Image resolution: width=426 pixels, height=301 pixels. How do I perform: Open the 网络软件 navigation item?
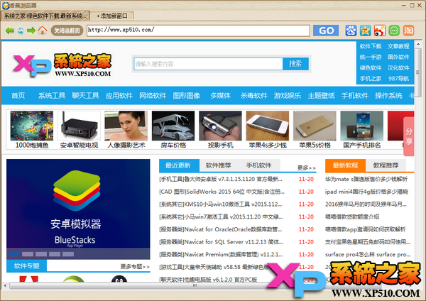[153, 96]
